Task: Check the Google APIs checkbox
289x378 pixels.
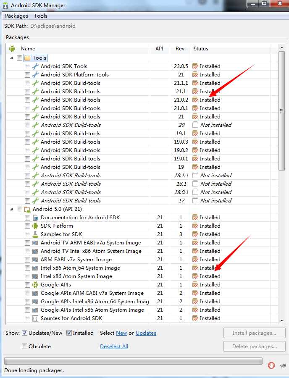Action: [x=27, y=285]
